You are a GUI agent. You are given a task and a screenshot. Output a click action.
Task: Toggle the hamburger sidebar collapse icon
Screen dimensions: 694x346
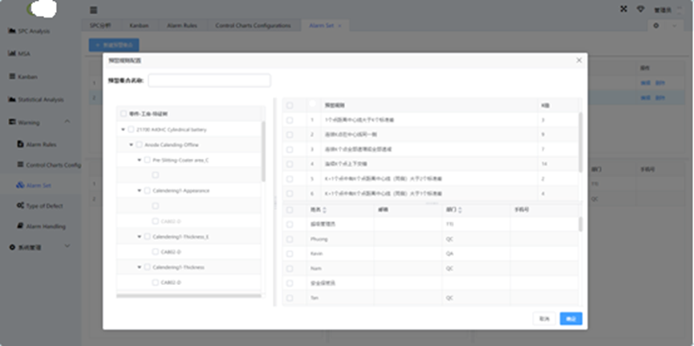pyautogui.click(x=93, y=10)
